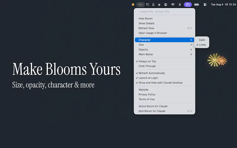Open the paperclip menu bar icon

pos(153,5)
